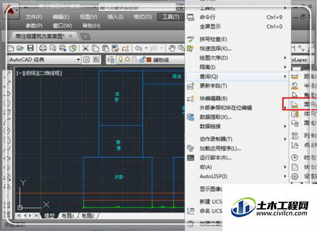Viewport: 317px width, 231px height.
Task: Click the Match Properties brush icon
Action: tap(115, 48)
